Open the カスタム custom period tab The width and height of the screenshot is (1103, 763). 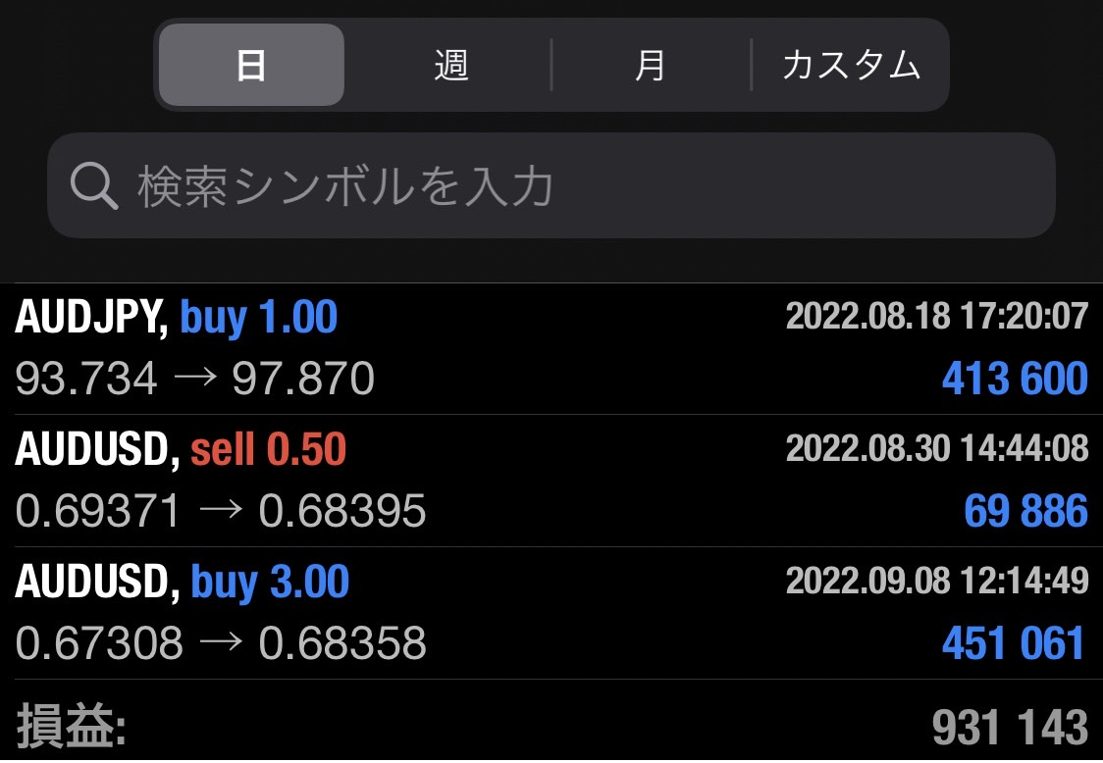tap(851, 66)
